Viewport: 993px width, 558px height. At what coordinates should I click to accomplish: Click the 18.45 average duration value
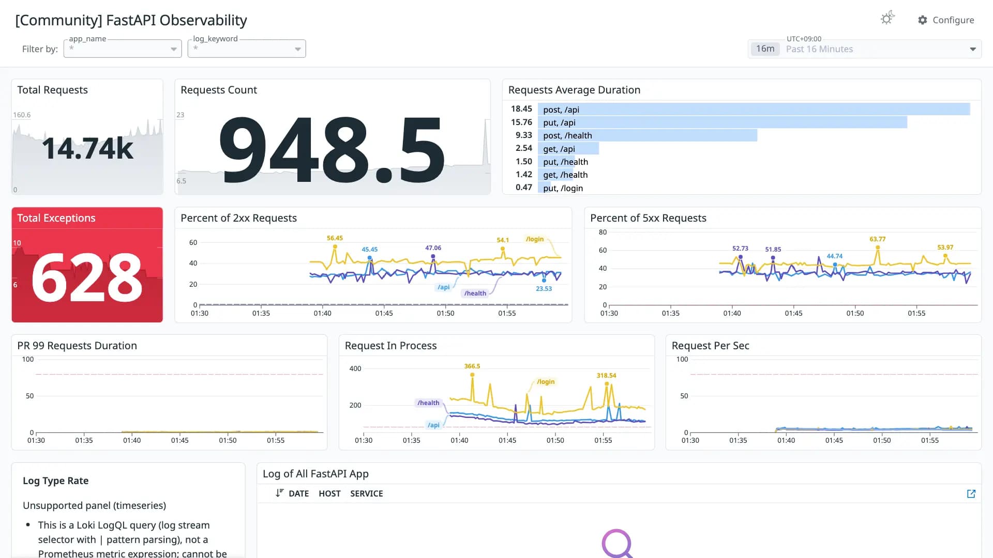tap(521, 109)
